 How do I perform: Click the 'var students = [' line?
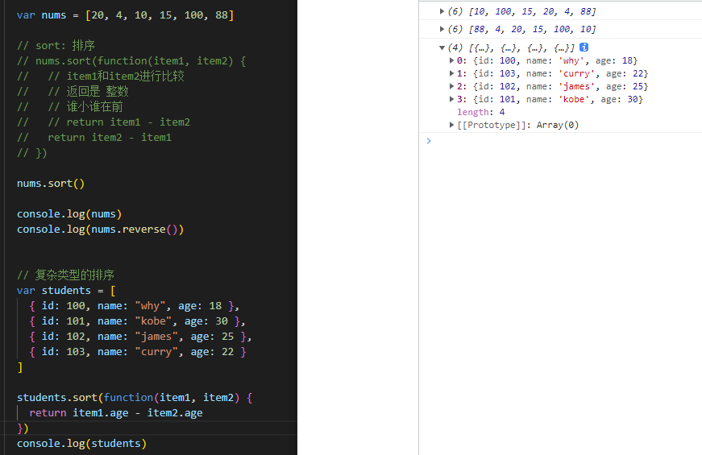[66, 291]
